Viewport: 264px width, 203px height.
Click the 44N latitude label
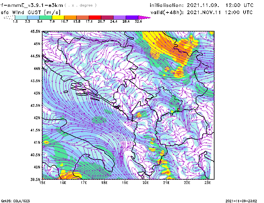(x=37, y=68)
